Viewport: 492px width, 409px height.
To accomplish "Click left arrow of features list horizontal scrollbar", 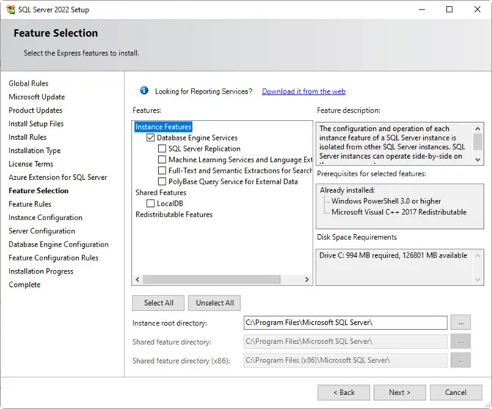I will pyautogui.click(x=137, y=279).
